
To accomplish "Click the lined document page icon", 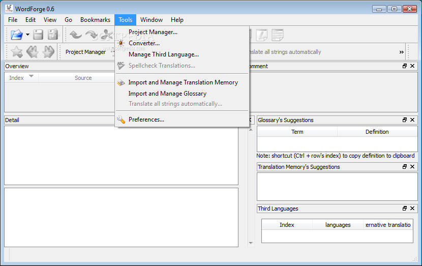I will point(278,35).
